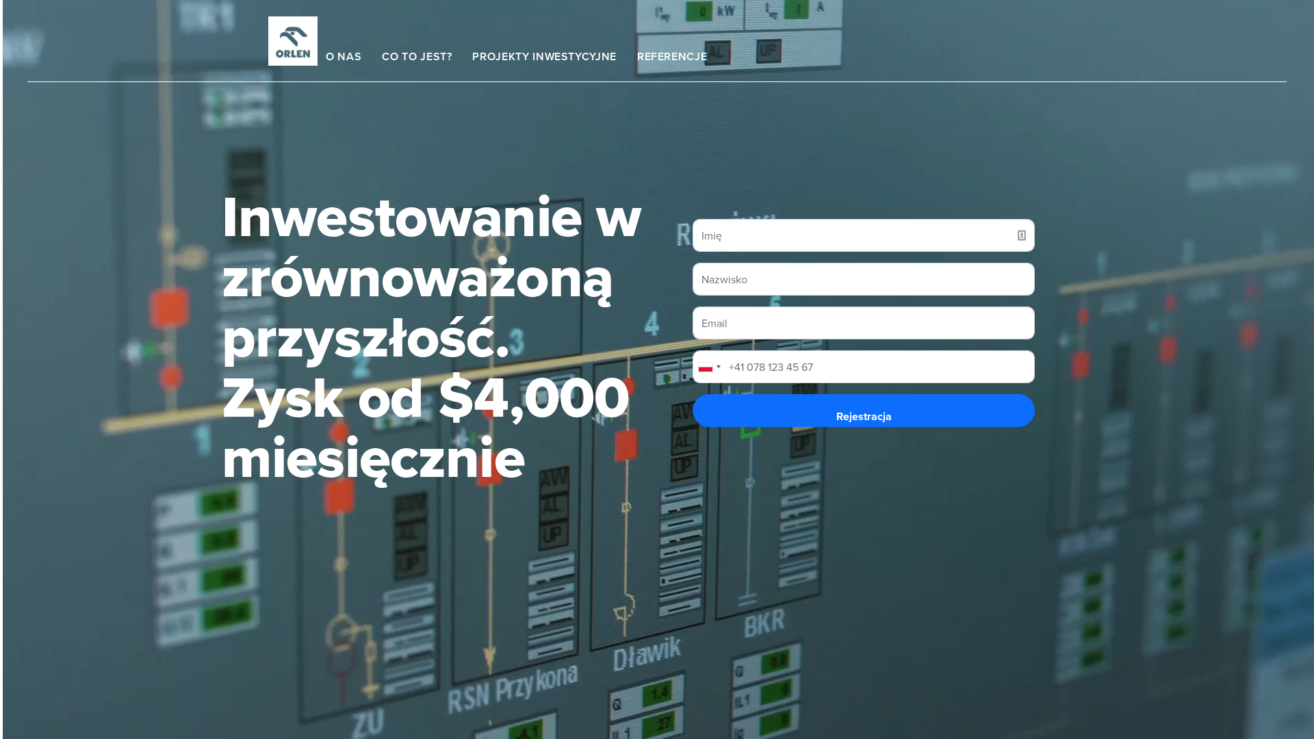Image resolution: width=1314 pixels, height=739 pixels.
Task: Click the headline Inwestowanie w zrównoważoną przyszłość
Action: click(x=432, y=278)
